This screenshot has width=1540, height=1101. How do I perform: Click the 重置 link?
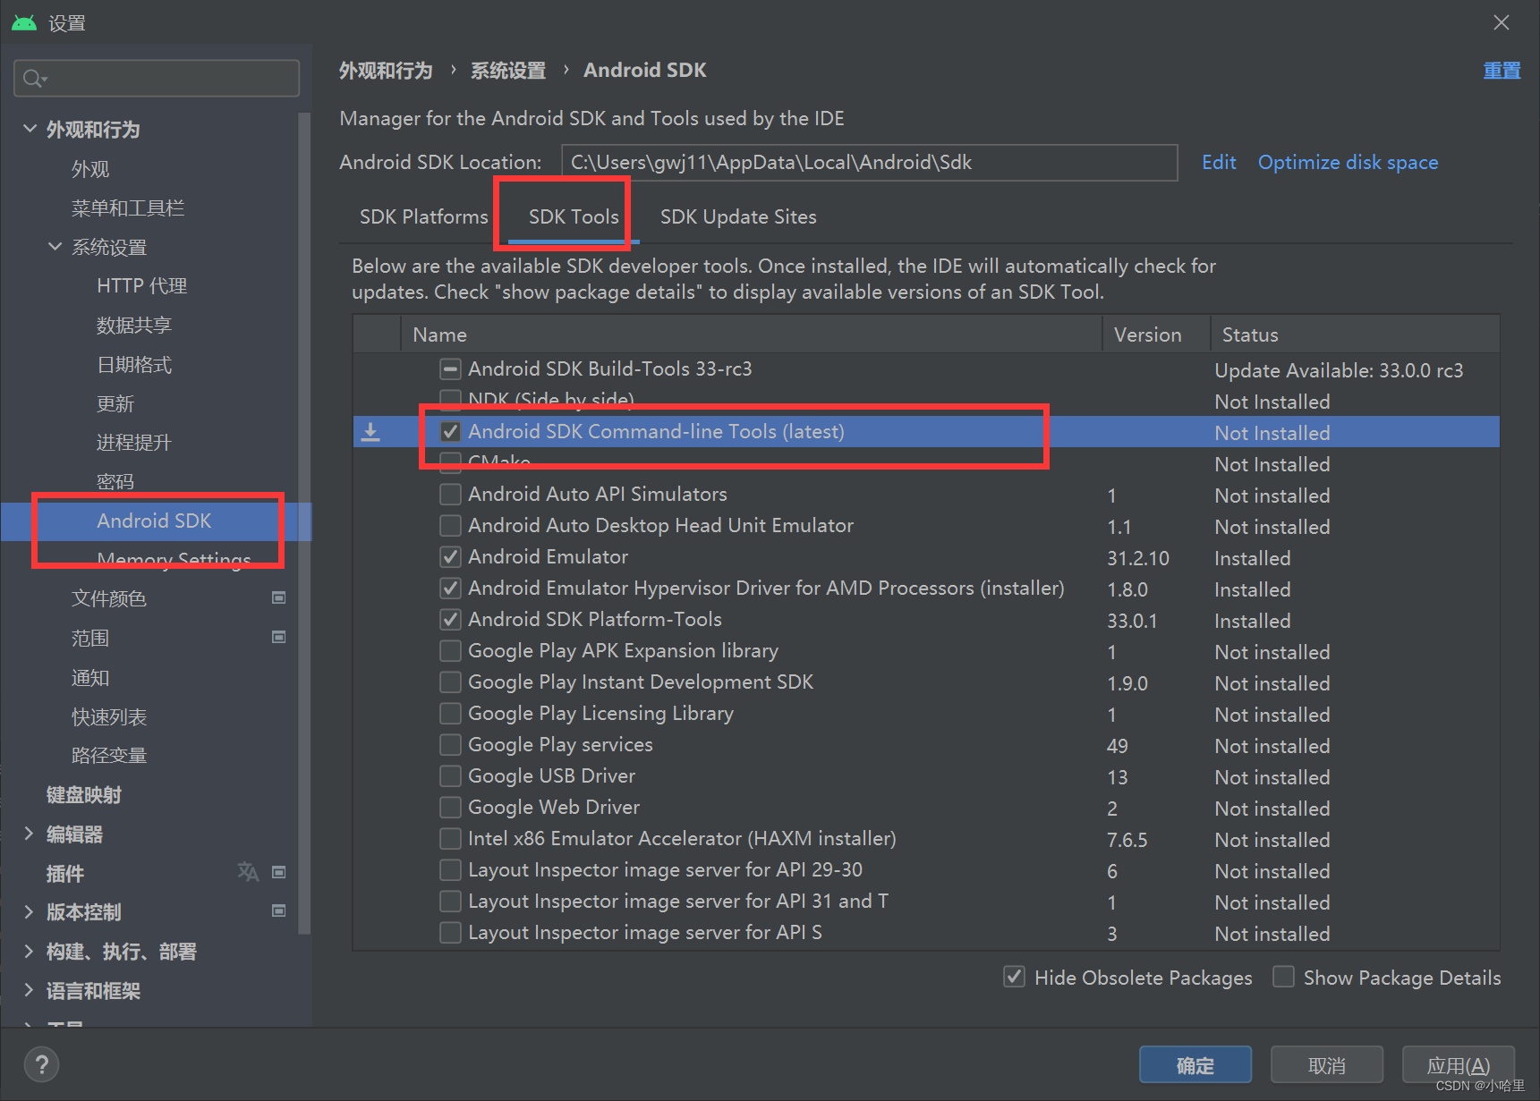pyautogui.click(x=1502, y=71)
